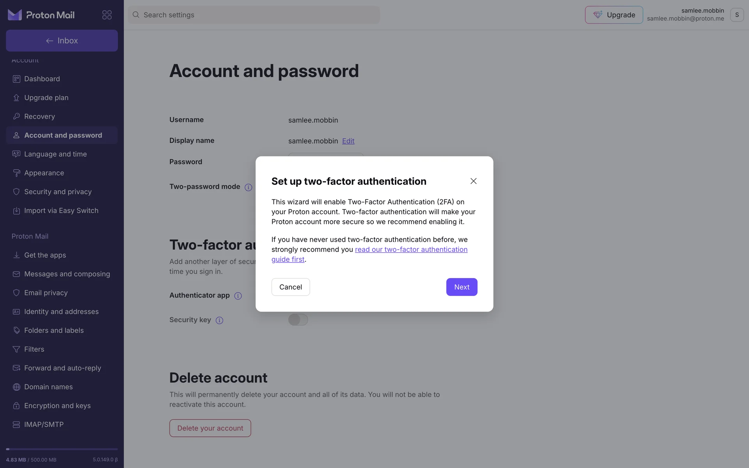
Task: Click the Proton Mail logo icon
Action: pyautogui.click(x=15, y=15)
